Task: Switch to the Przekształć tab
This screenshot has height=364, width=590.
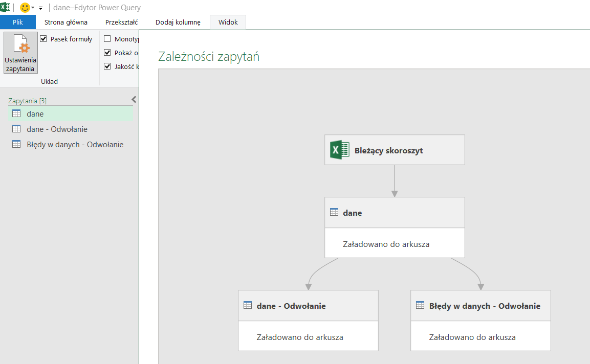Action: (x=121, y=22)
